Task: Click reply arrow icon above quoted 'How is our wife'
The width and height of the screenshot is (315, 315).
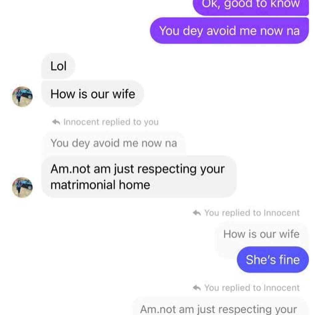Action: tap(197, 213)
